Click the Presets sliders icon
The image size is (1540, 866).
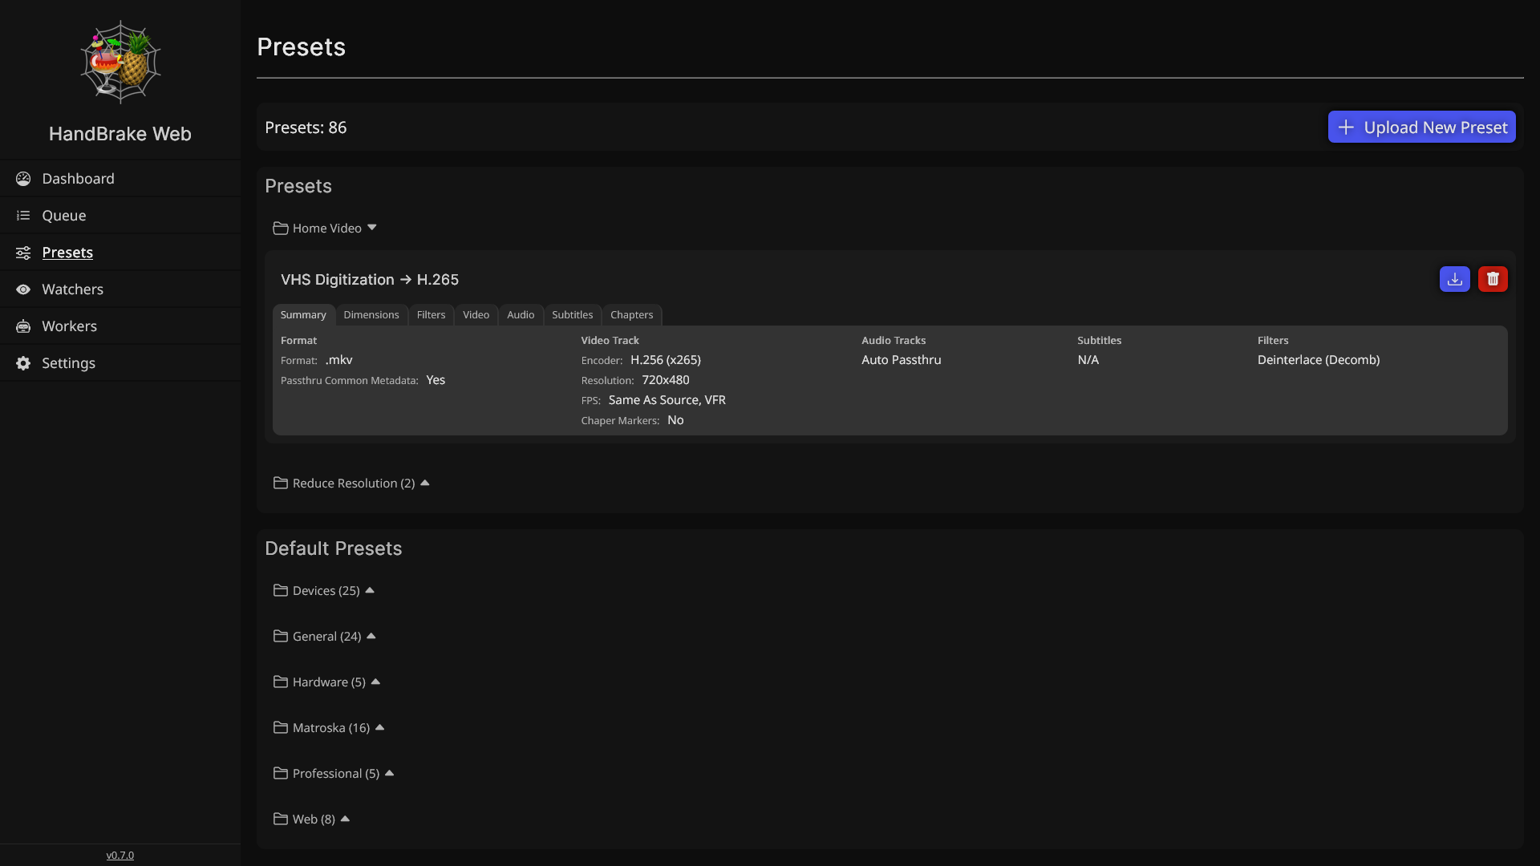click(23, 253)
